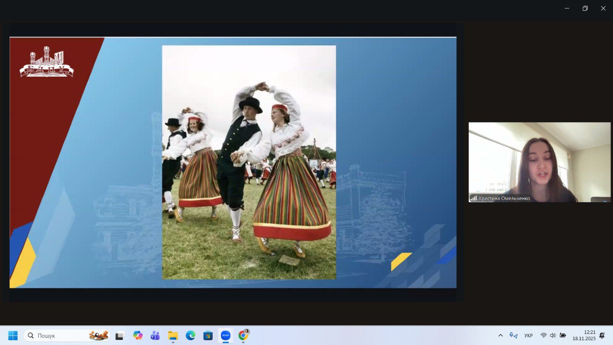Screen dimensions: 613x345
Task: Toggle the do-not-disturb notification bell
Action: 602,335
